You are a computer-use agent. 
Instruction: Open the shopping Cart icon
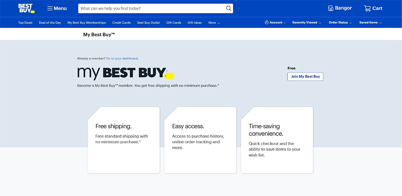coord(367,8)
